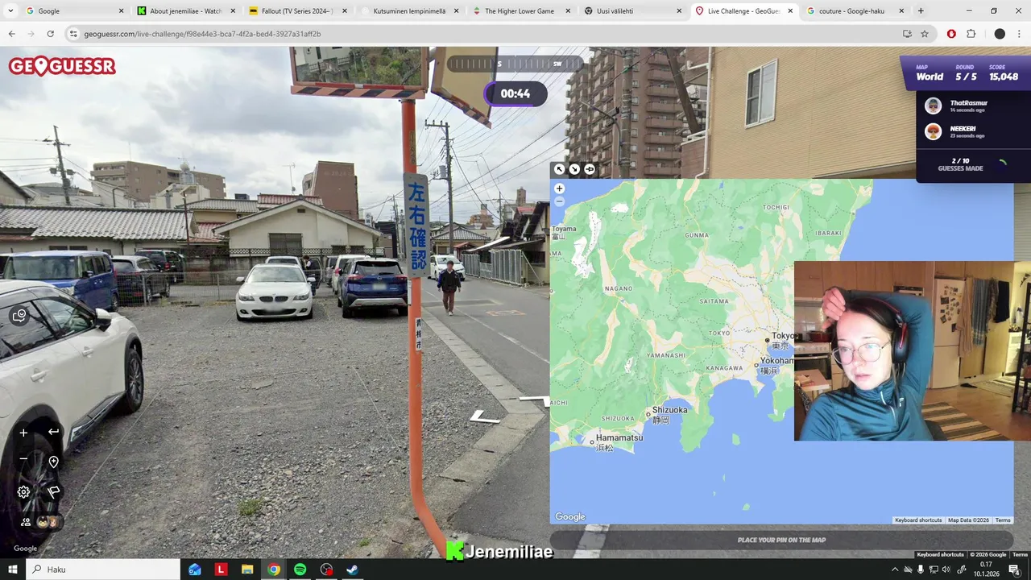Open street view Keyboard shortcuts link
This screenshot has height=580, width=1031.
click(940, 554)
